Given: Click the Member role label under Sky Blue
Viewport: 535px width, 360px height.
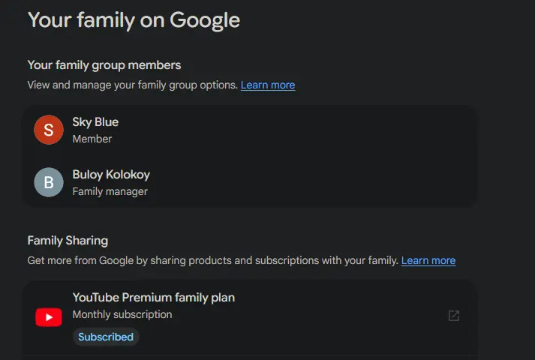Looking at the screenshot, I should pyautogui.click(x=92, y=139).
